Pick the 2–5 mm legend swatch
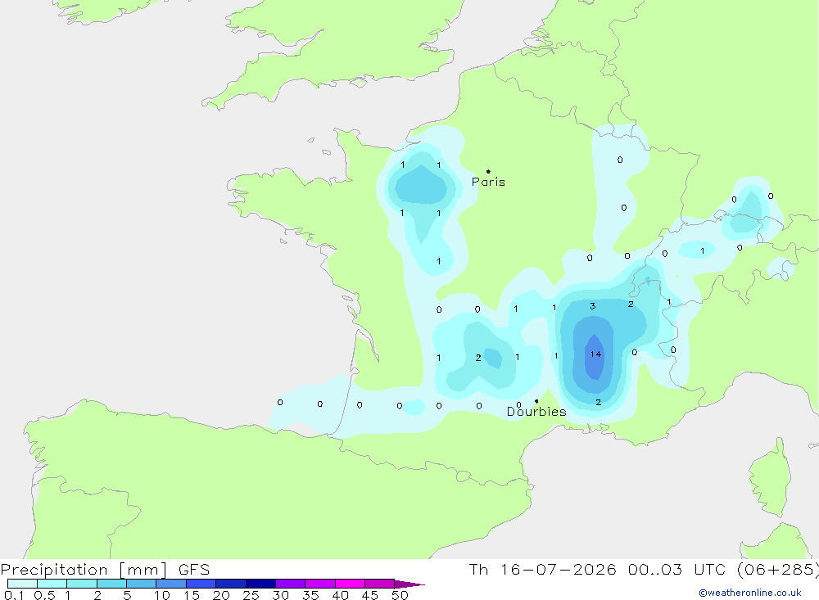This screenshot has height=600, width=819. (x=111, y=584)
